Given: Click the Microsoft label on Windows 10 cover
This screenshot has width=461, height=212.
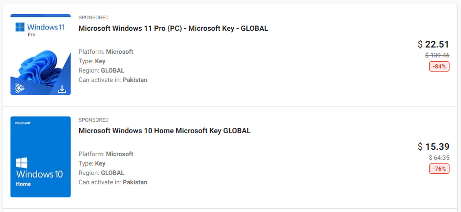Looking at the screenshot, I should [x=23, y=123].
